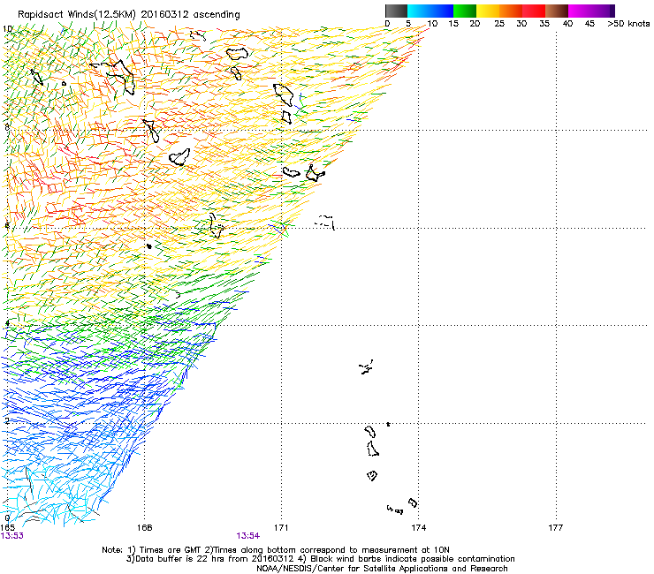
Task: Click the '20' legend scale label
Action: pos(475,23)
